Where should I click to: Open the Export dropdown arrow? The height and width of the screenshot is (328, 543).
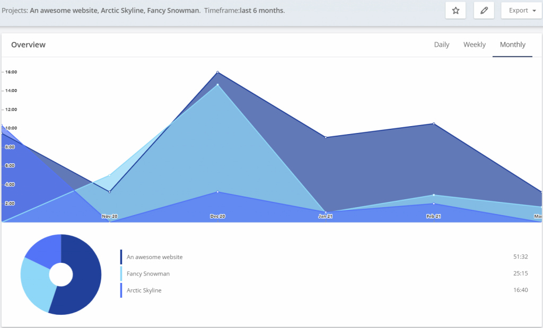(533, 10)
